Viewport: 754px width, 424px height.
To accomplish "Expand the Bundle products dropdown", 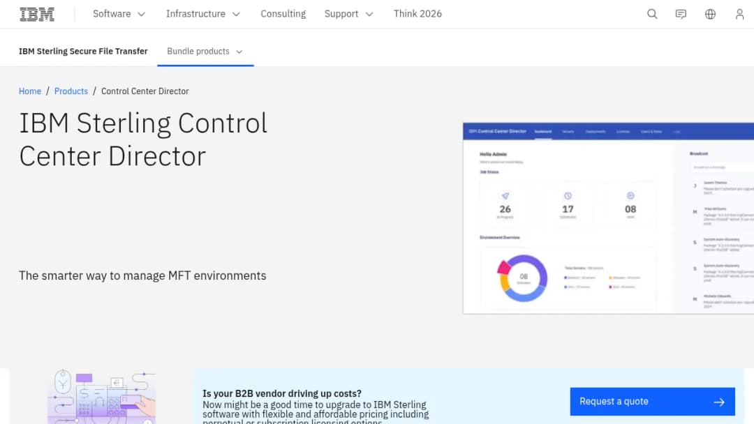I will [x=205, y=52].
